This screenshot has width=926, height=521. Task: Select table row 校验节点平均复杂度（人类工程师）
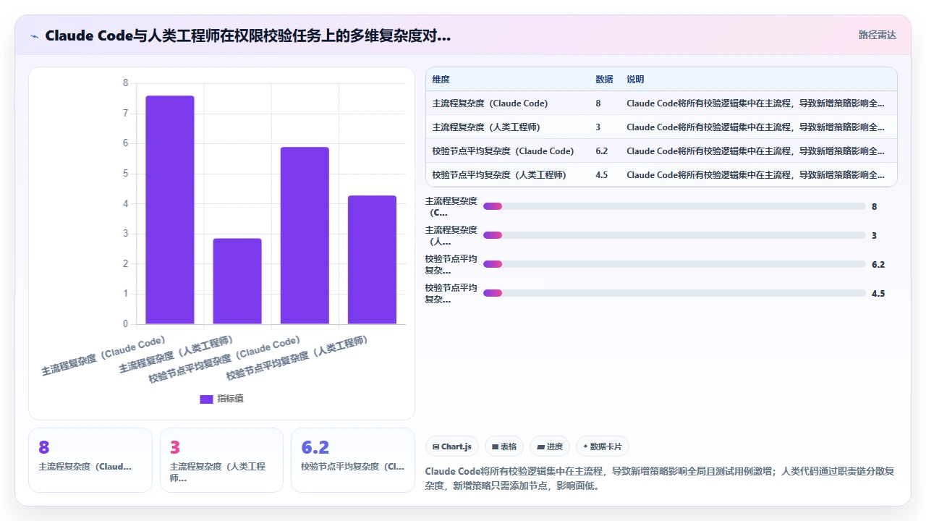point(661,175)
